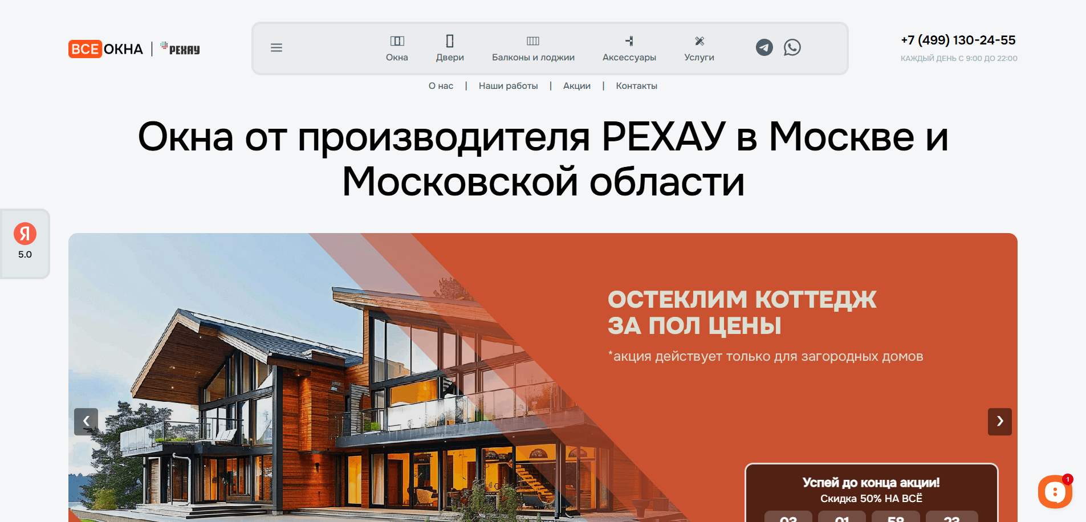Click the Двери door icon
Screen dimensions: 1086x522
pyautogui.click(x=450, y=41)
